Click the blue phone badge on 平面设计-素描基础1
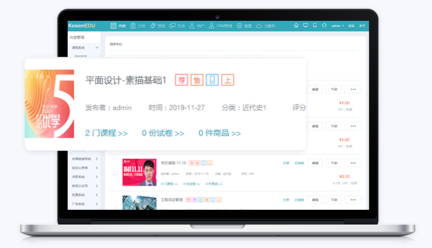This screenshot has height=248, width=432. [212, 80]
